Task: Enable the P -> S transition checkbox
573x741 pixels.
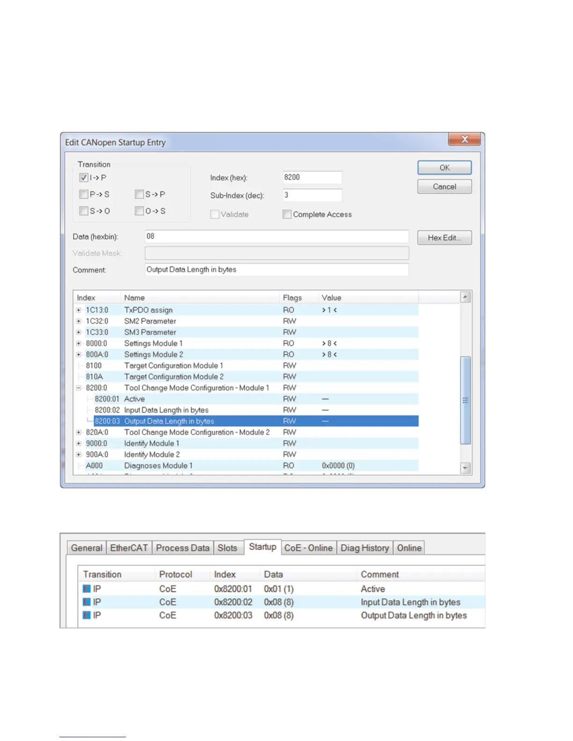Action: pos(84,194)
